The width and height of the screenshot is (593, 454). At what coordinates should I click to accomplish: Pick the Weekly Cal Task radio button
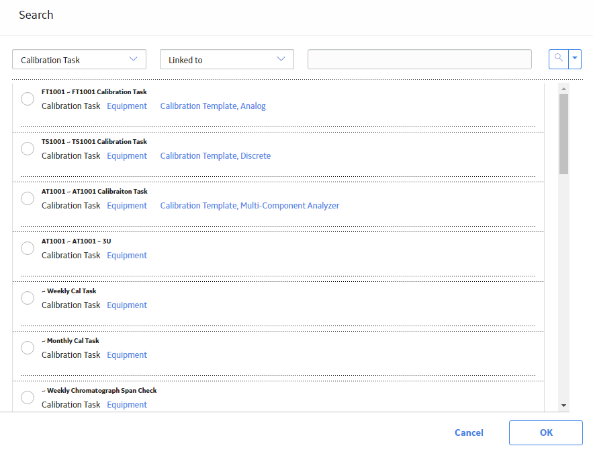click(28, 298)
